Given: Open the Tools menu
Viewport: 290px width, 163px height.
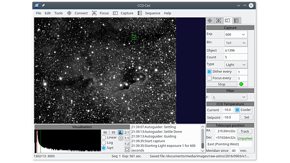Looking at the screenshot, I should coord(59,13).
